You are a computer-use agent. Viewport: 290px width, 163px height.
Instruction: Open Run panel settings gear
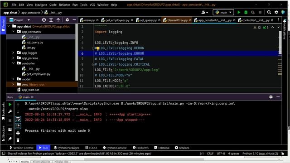(271, 97)
